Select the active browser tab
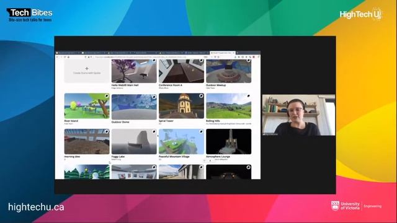This screenshot has height=223, width=397. point(223,53)
